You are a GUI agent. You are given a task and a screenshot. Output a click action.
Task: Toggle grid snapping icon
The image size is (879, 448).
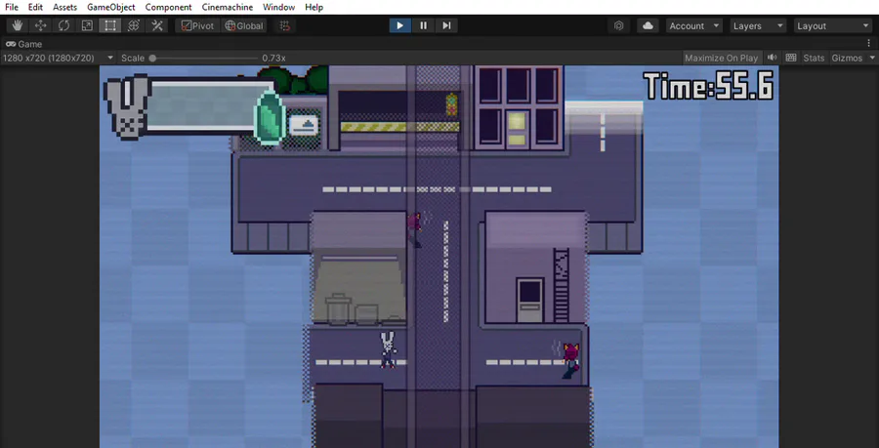(x=285, y=25)
